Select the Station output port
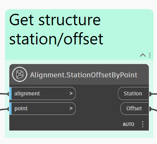The height and width of the screenshot is (144, 157). click(133, 93)
